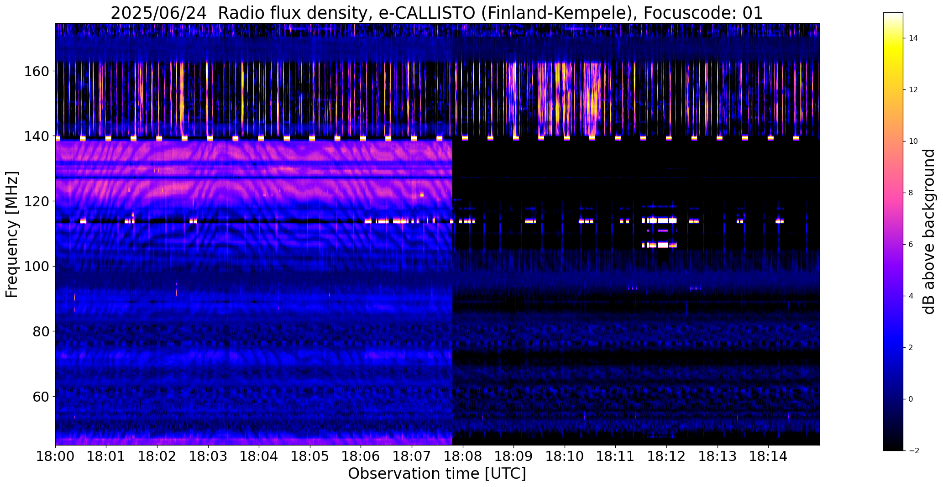
Task: Click the 18:13 time tick label
Action: click(x=718, y=456)
